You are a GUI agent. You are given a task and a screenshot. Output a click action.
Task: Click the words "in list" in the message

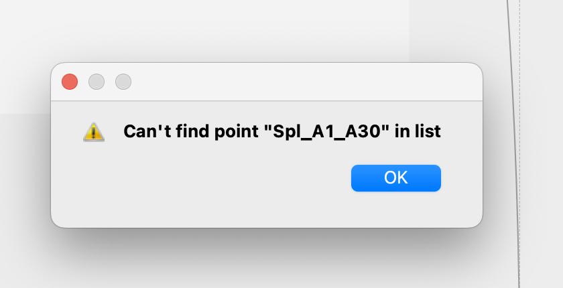tap(418, 131)
